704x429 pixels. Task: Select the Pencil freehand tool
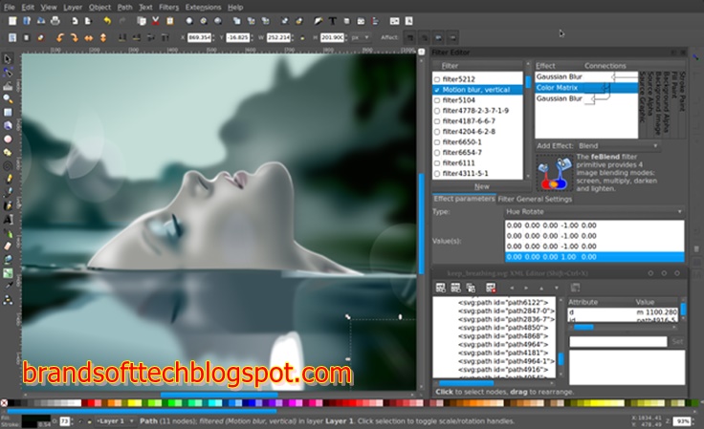8,180
